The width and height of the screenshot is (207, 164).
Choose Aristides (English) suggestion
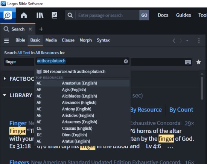click(x=82, y=115)
